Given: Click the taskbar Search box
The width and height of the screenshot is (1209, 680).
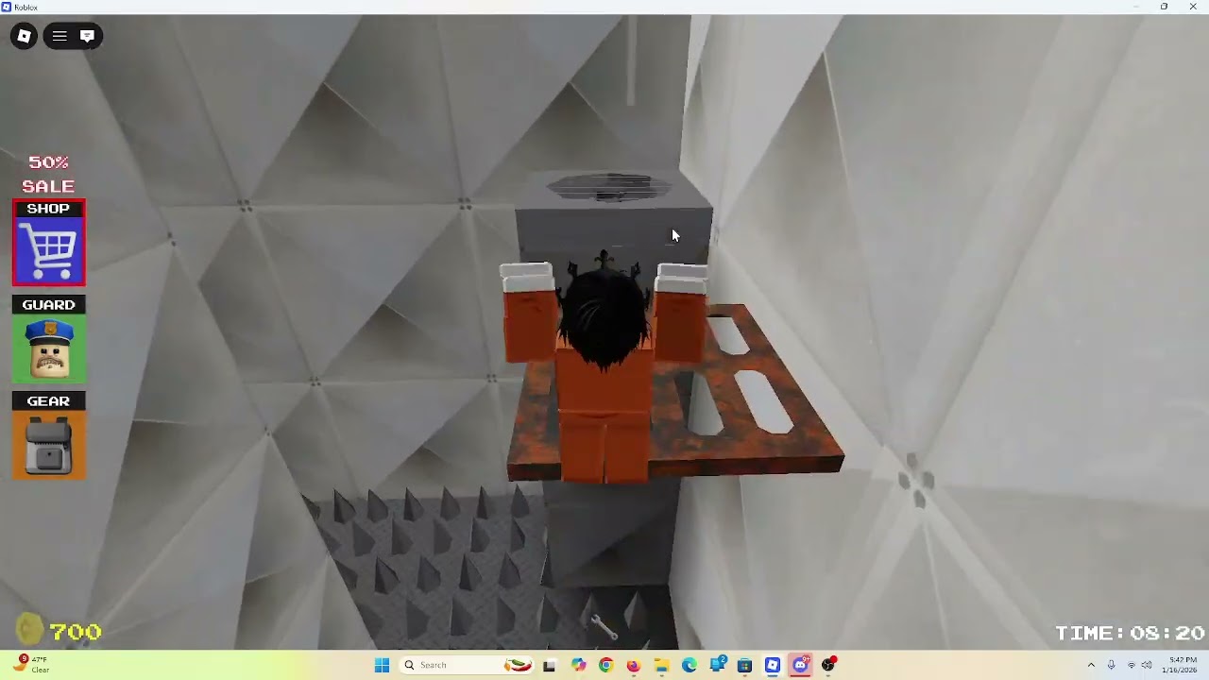Looking at the screenshot, I should tap(467, 665).
